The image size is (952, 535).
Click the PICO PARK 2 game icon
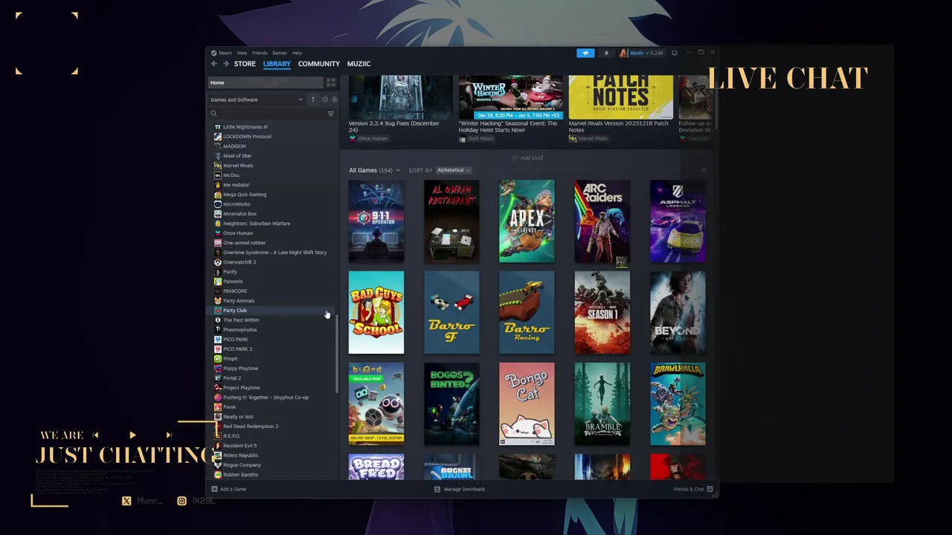point(217,349)
